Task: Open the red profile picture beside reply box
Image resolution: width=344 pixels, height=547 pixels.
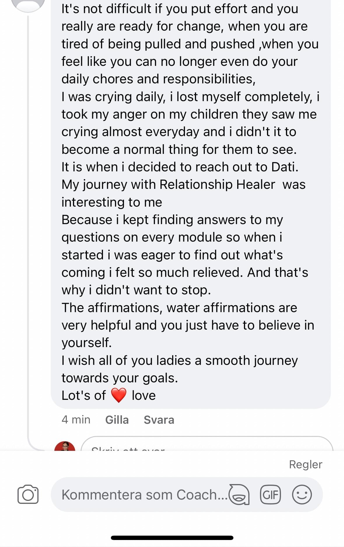Action: [65, 446]
